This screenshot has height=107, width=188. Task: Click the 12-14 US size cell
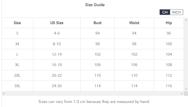(x=57, y=54)
